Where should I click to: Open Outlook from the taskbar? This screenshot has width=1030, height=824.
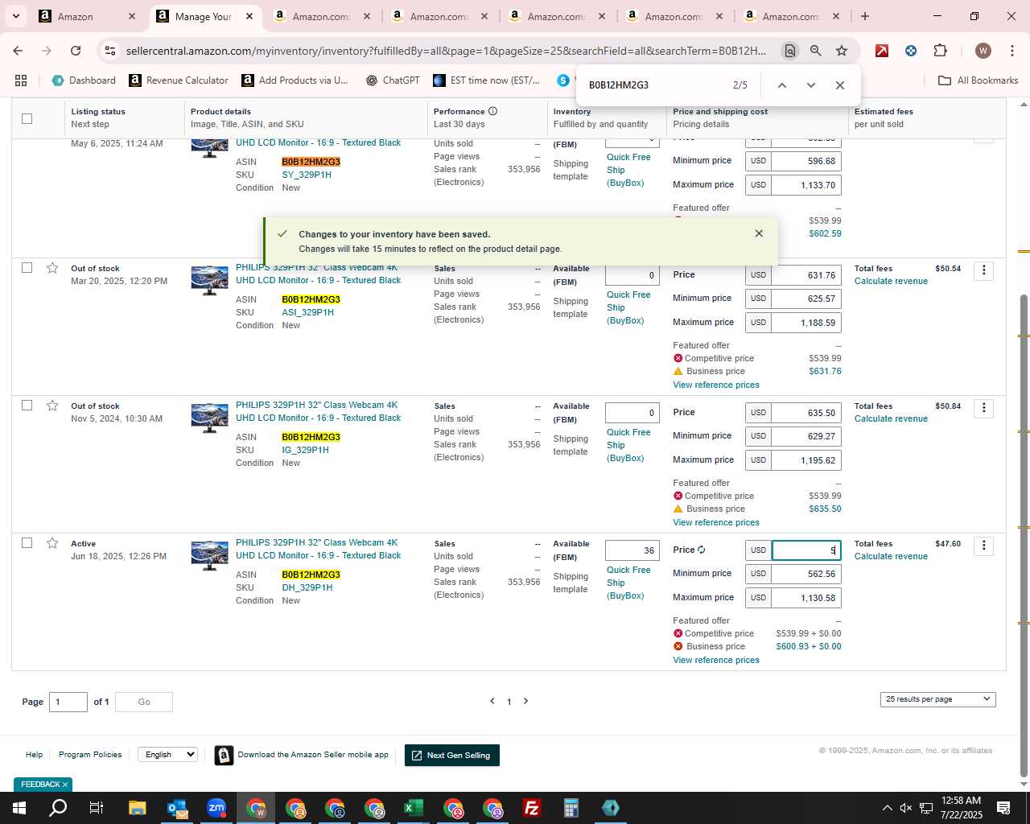click(x=177, y=808)
